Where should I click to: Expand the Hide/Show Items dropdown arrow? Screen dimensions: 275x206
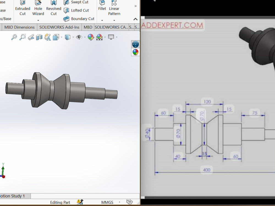pyautogui.click(x=85, y=37)
